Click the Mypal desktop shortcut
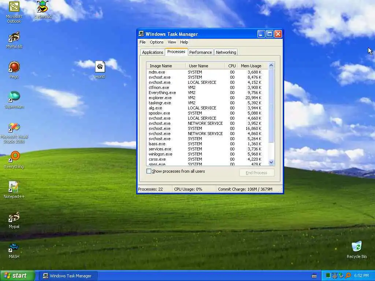The width and height of the screenshot is (375, 281). coord(14,220)
